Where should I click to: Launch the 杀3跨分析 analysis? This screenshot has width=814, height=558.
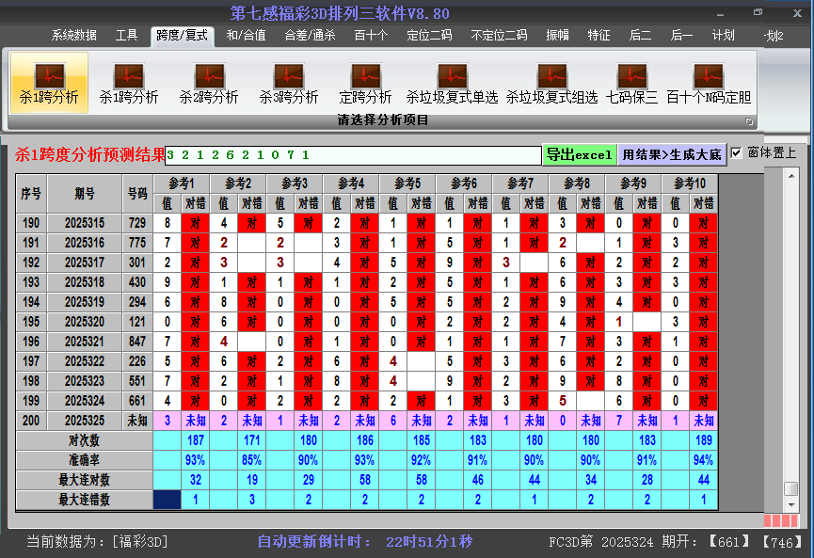pos(289,81)
